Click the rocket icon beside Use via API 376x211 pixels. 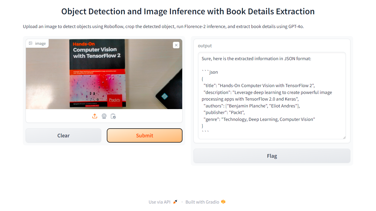coord(175,202)
